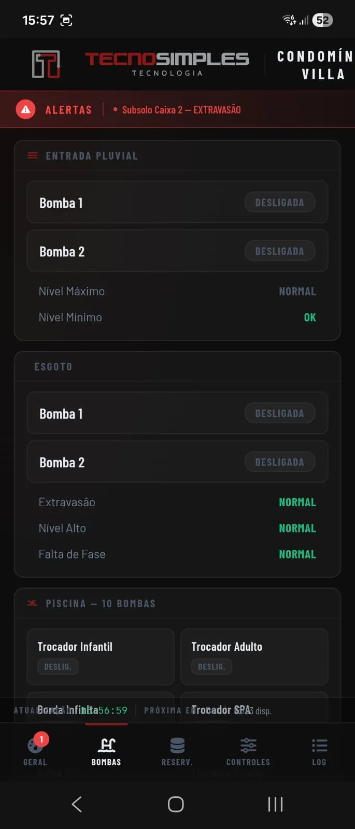Collapse the ESGOTO section header

point(177,366)
